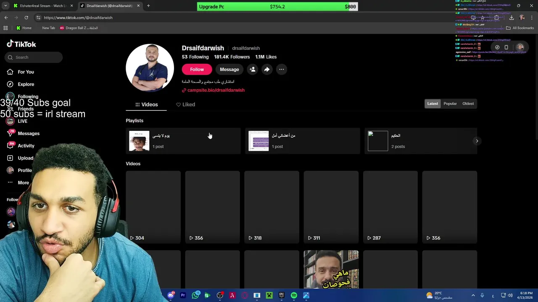
Task: Open the New Tab bookmark
Action: [48, 28]
